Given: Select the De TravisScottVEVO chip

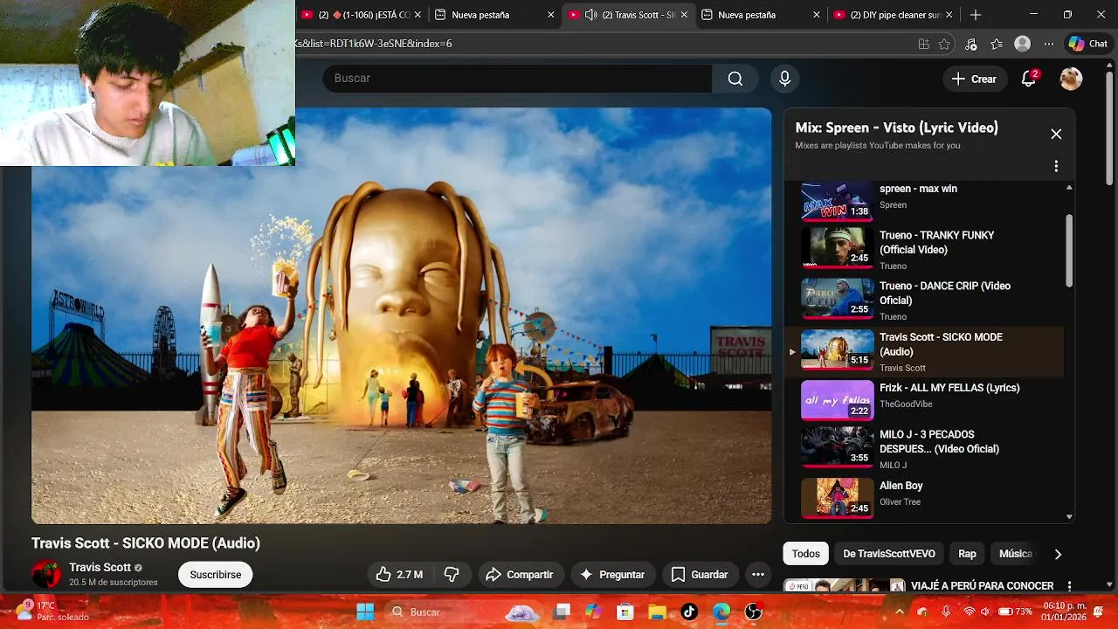Looking at the screenshot, I should pyautogui.click(x=889, y=554).
